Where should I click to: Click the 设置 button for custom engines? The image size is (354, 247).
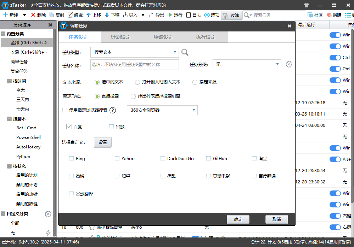click(102, 142)
